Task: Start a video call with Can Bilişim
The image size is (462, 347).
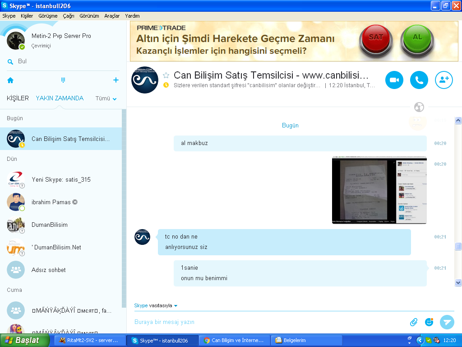Action: tap(394, 80)
